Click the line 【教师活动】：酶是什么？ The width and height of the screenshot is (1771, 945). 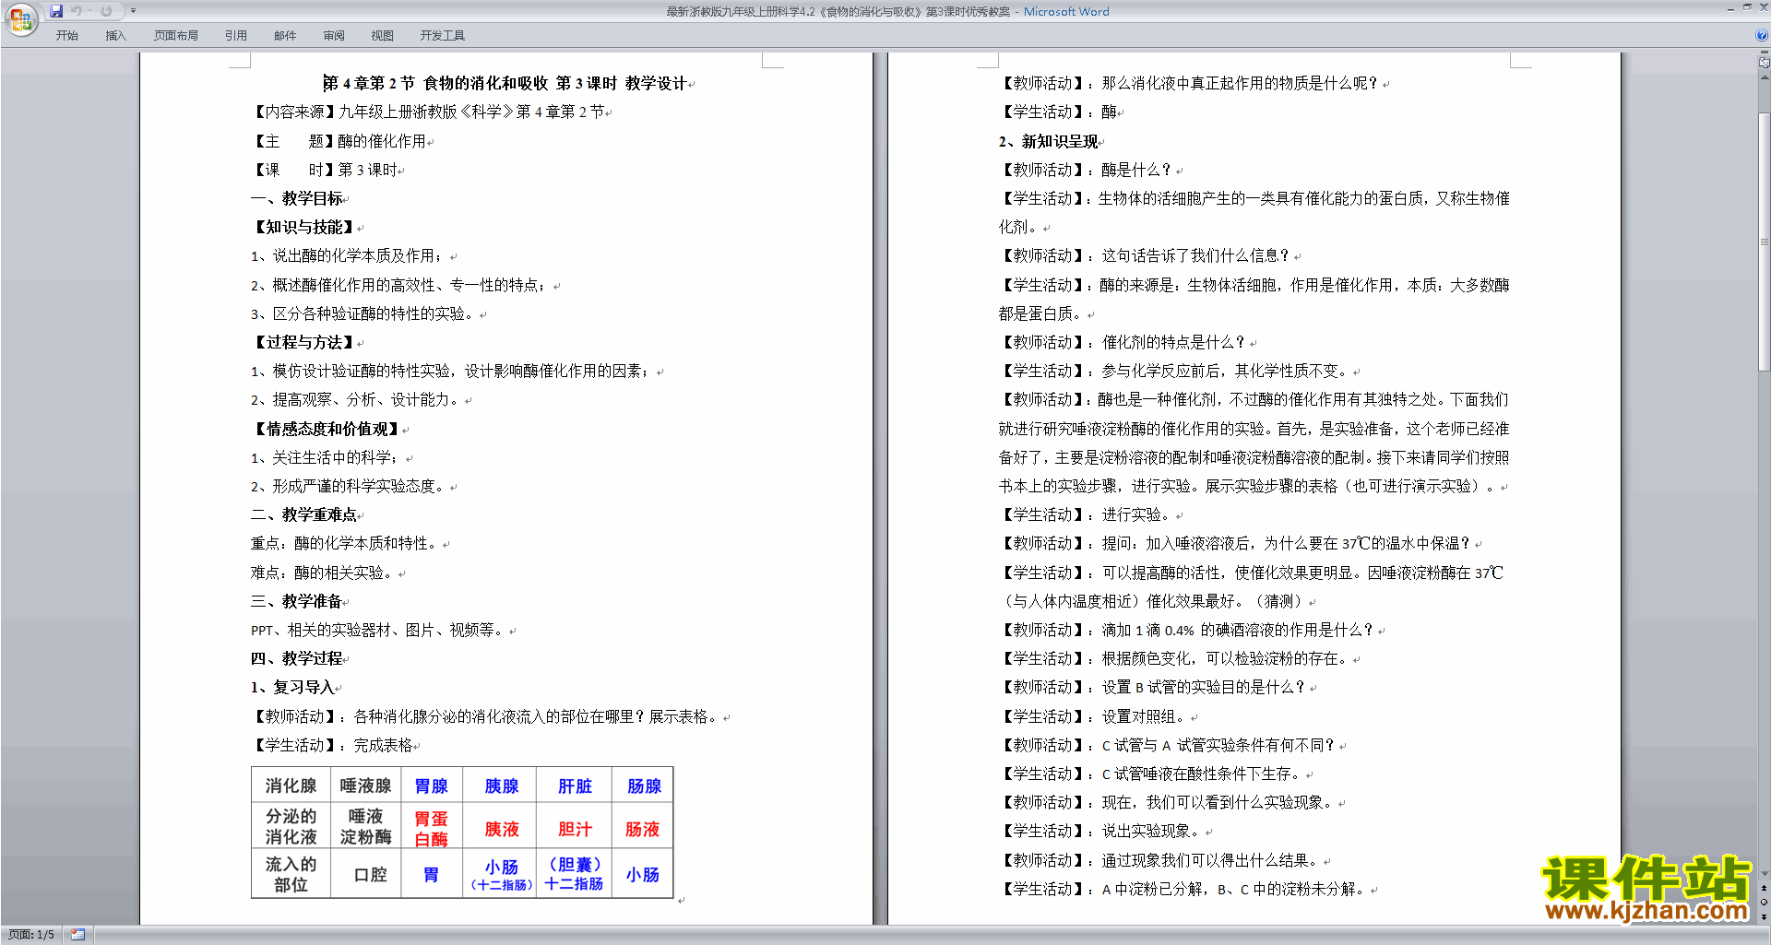1086,170
